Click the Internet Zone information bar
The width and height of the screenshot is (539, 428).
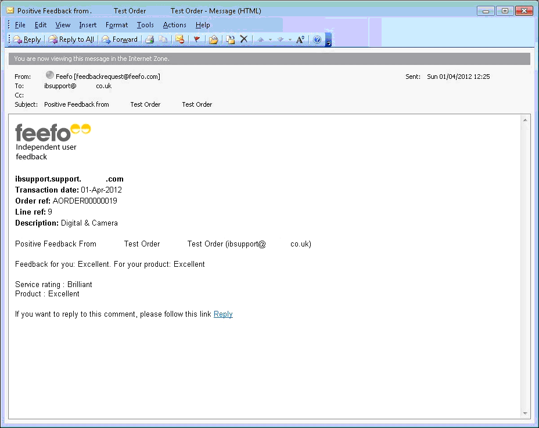point(269,59)
